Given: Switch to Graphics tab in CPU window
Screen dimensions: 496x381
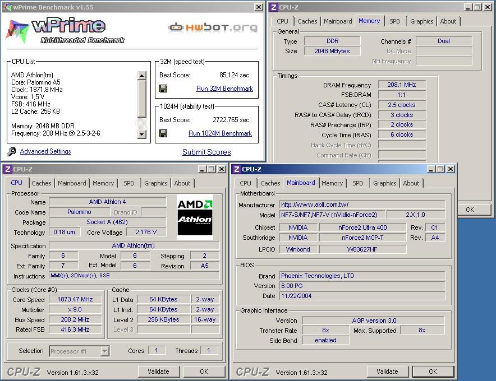Looking at the screenshot, I should pos(155,183).
